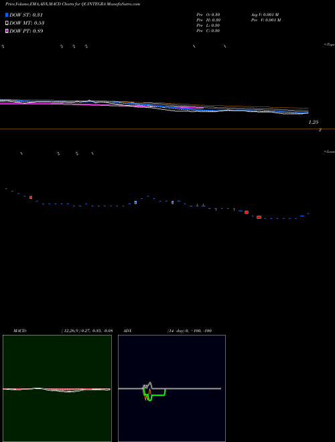Select the 'Pre V: 0.001 M' volume text
Image resolution: width=335 pixels, height=442 pixels.
point(266,20)
